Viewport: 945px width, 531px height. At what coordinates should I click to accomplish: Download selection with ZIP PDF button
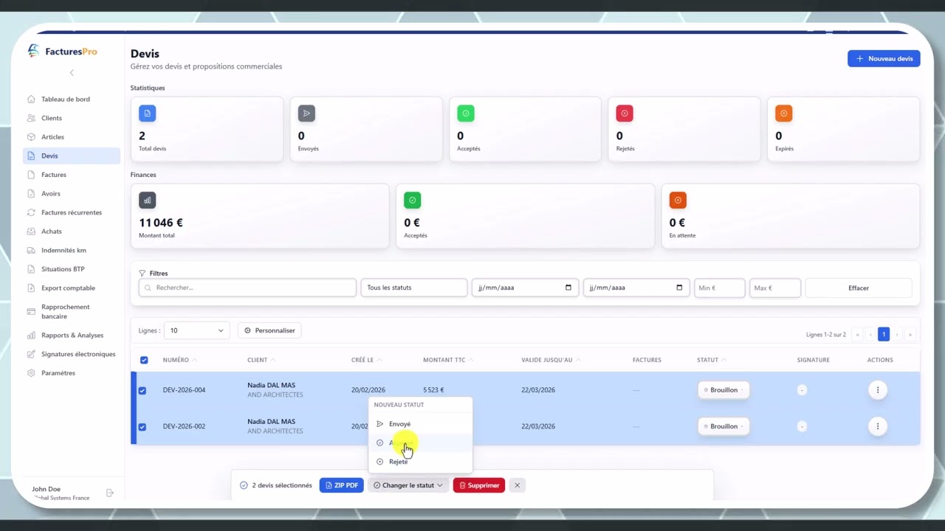[x=341, y=485]
